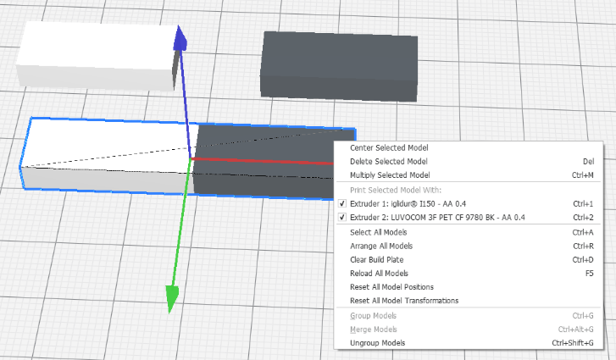Click Reload All Models

[379, 273]
